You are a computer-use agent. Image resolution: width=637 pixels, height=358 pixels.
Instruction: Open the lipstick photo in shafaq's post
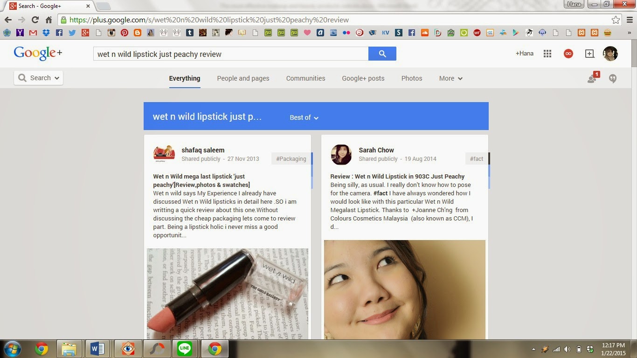pyautogui.click(x=228, y=294)
